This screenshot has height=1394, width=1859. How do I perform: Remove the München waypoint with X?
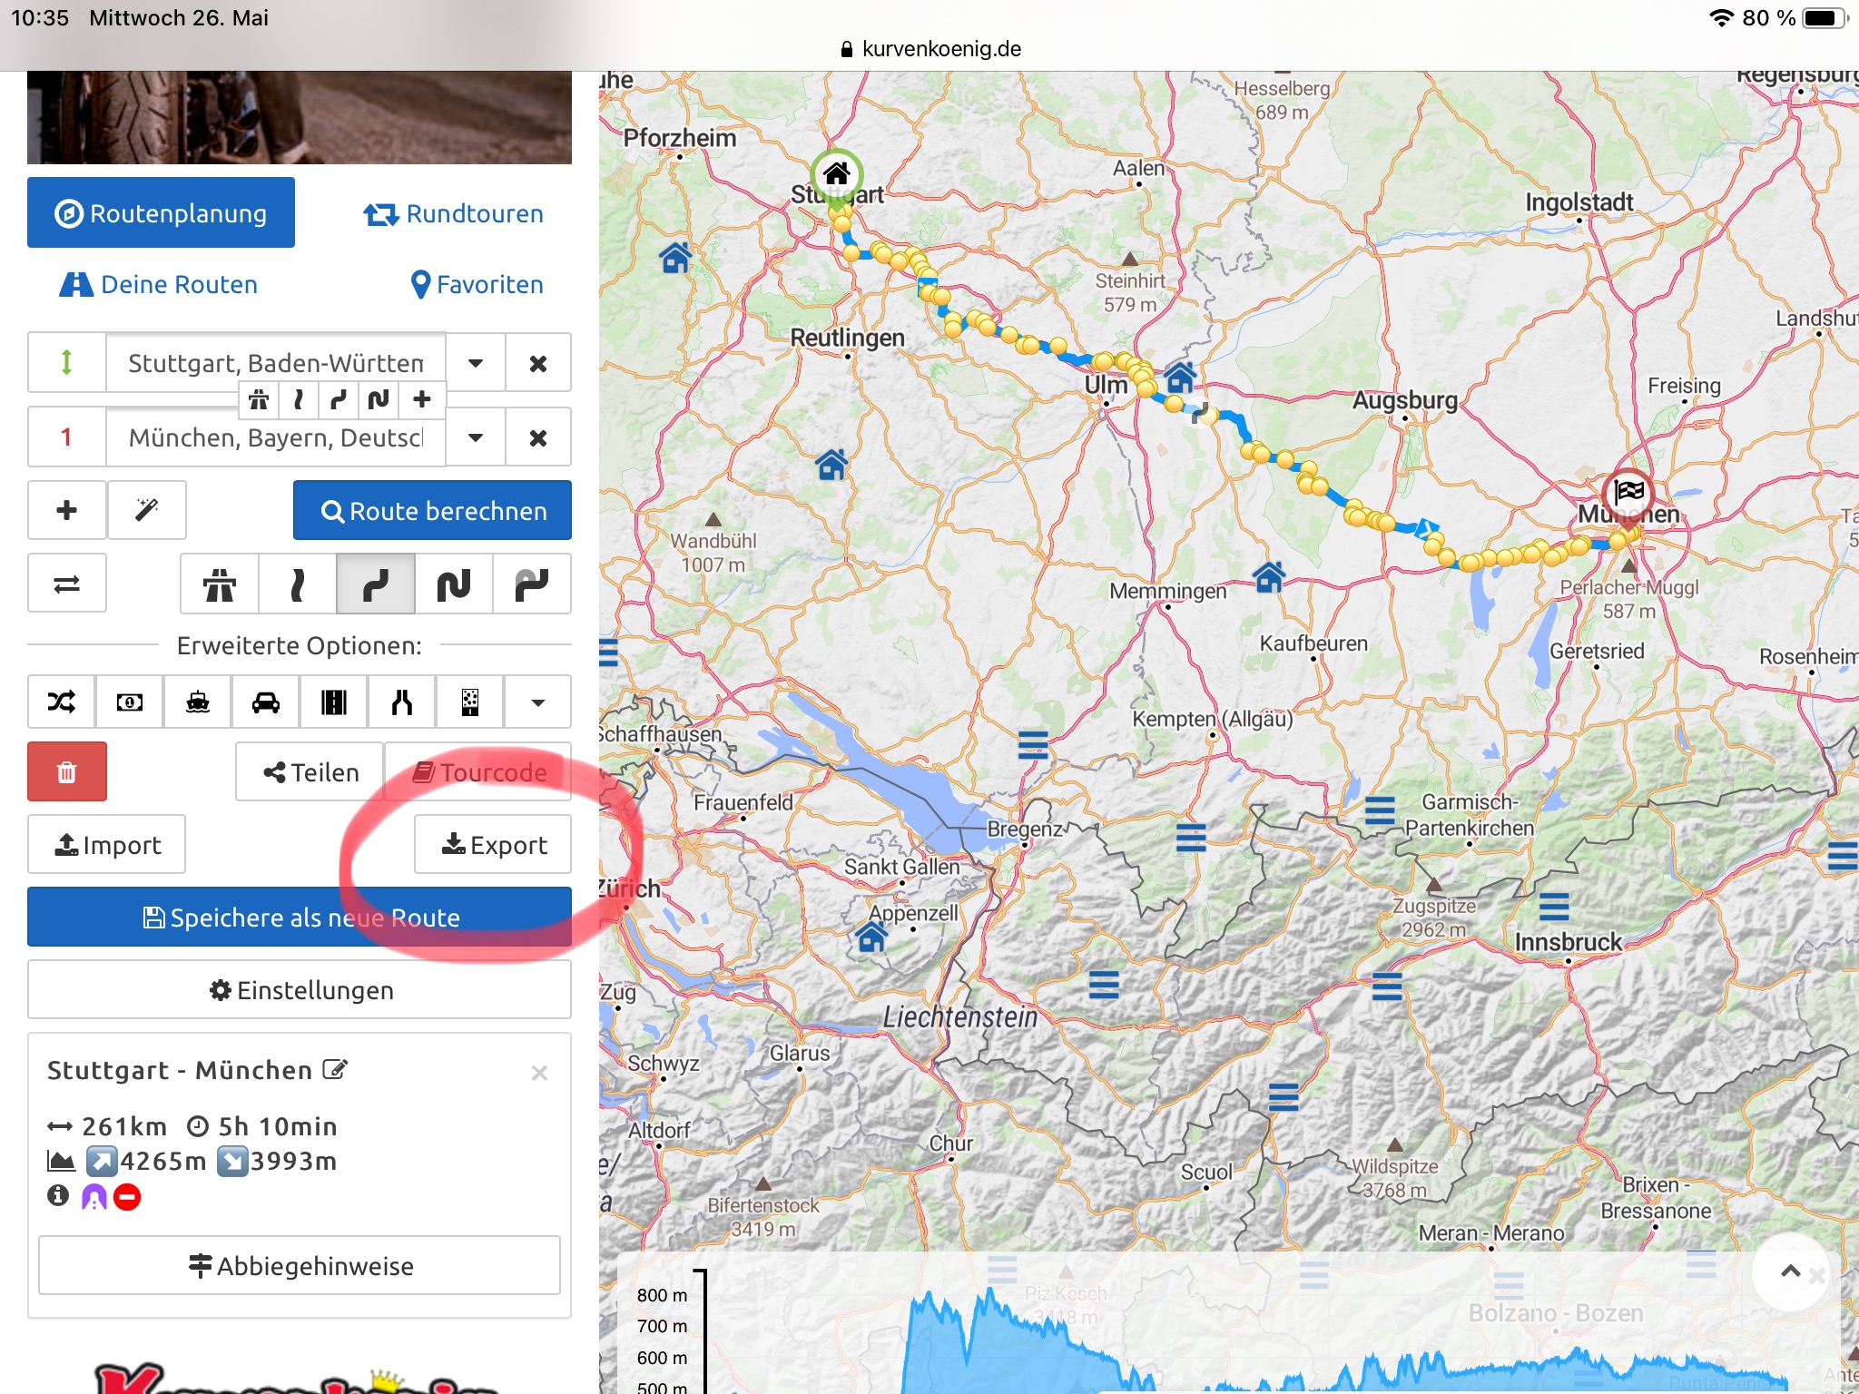(x=538, y=437)
